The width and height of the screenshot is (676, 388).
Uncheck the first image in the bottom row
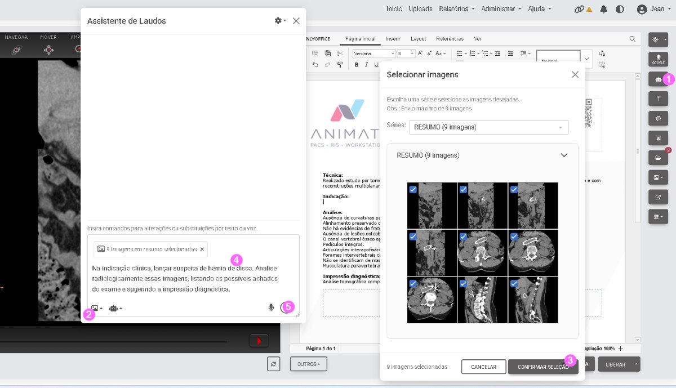pyautogui.click(x=413, y=283)
